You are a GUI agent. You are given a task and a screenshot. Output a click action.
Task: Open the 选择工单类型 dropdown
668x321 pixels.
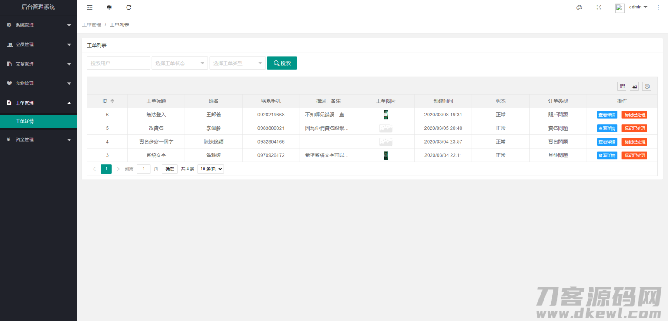(x=237, y=63)
